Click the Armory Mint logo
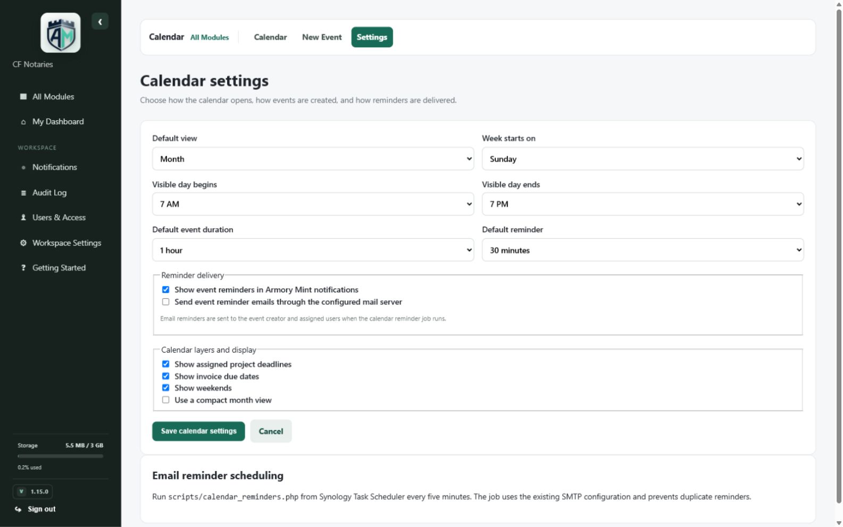Viewport: 843px width, 527px height. pyautogui.click(x=61, y=33)
